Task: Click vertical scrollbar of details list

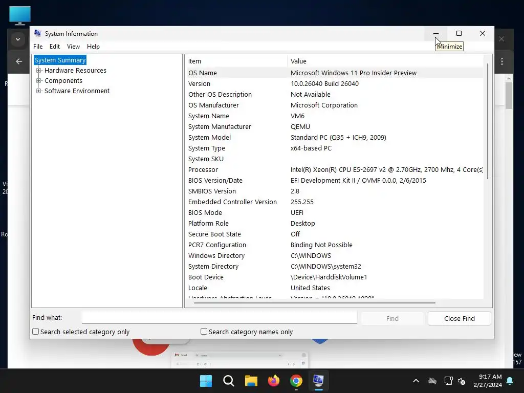Action: point(488,121)
